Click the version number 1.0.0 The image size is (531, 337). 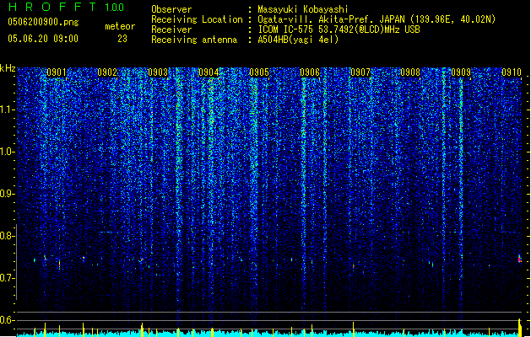114,8
